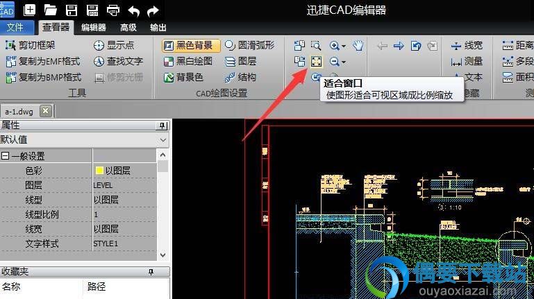534x299 pixels.
Task: Redo the last action
Action: click(x=153, y=11)
